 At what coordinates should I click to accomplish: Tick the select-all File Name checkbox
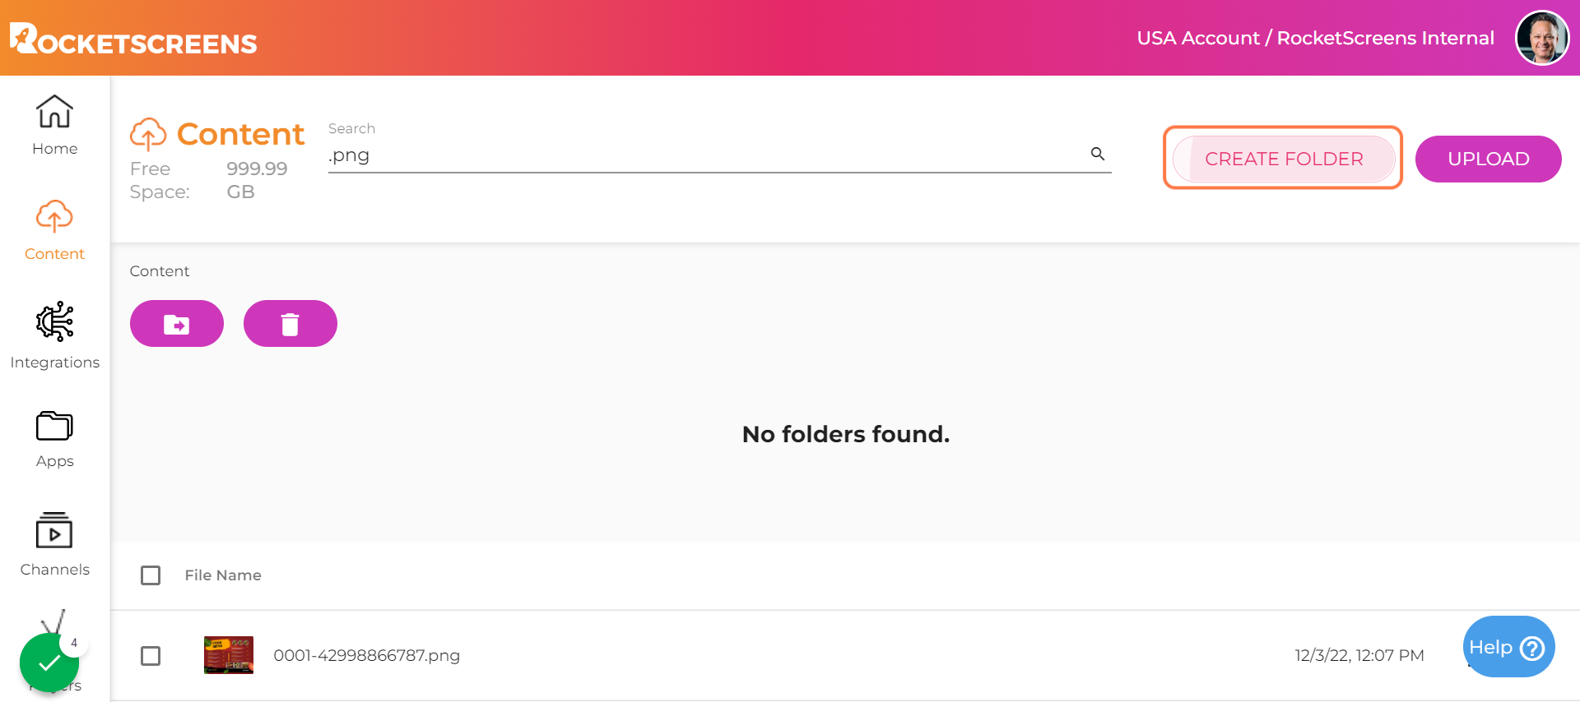151,575
